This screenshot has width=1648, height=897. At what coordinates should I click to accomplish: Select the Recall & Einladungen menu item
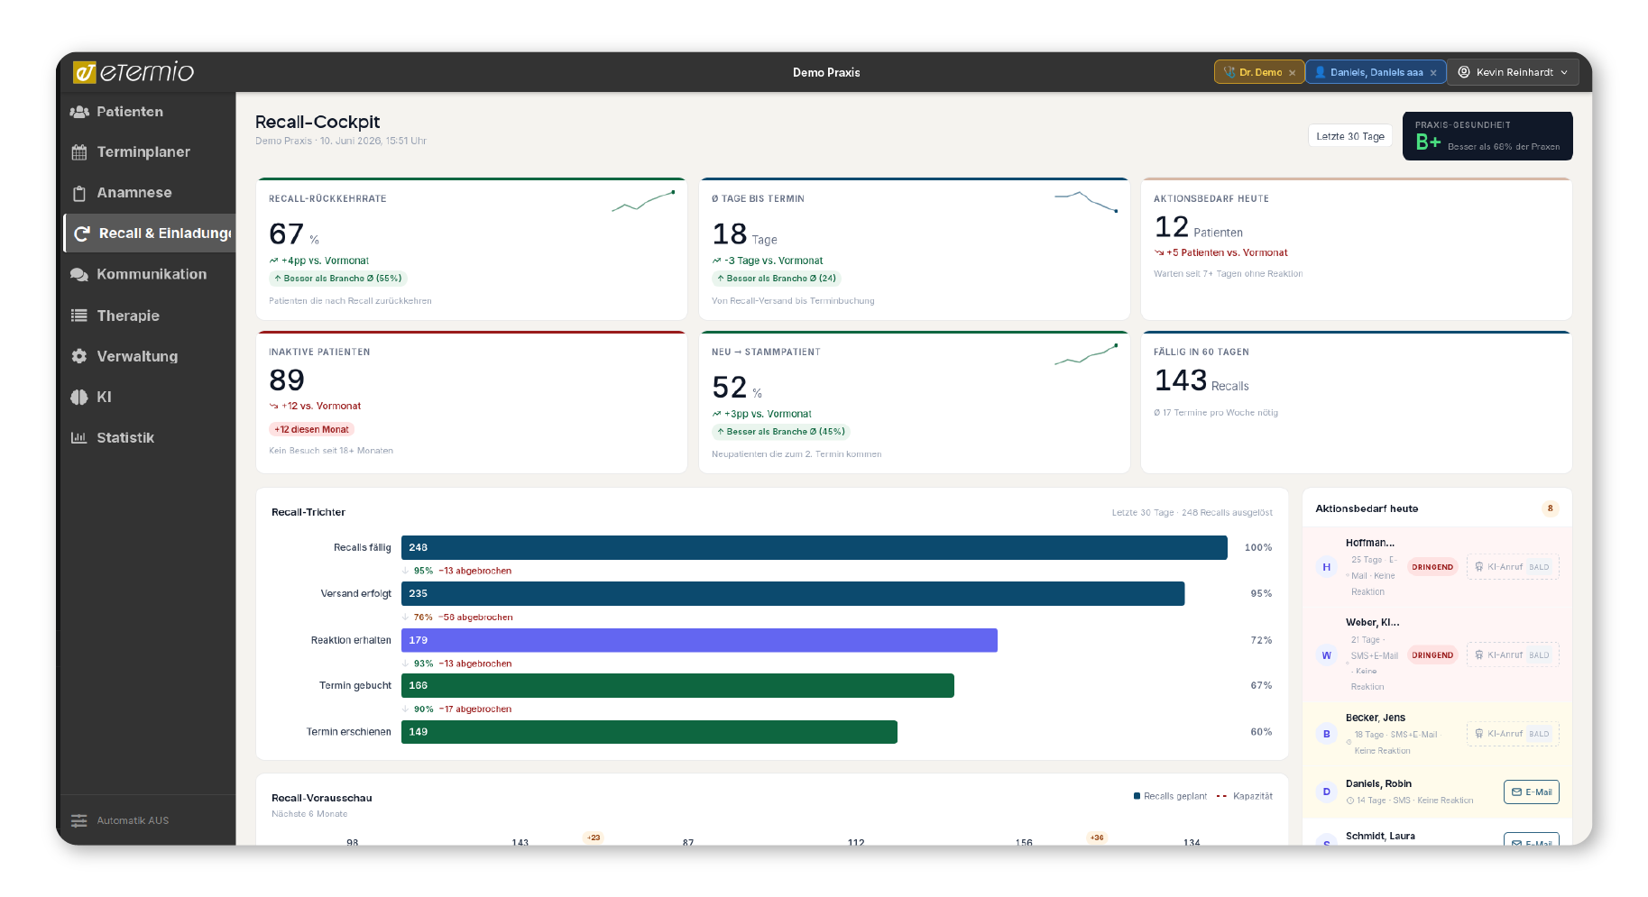point(150,233)
